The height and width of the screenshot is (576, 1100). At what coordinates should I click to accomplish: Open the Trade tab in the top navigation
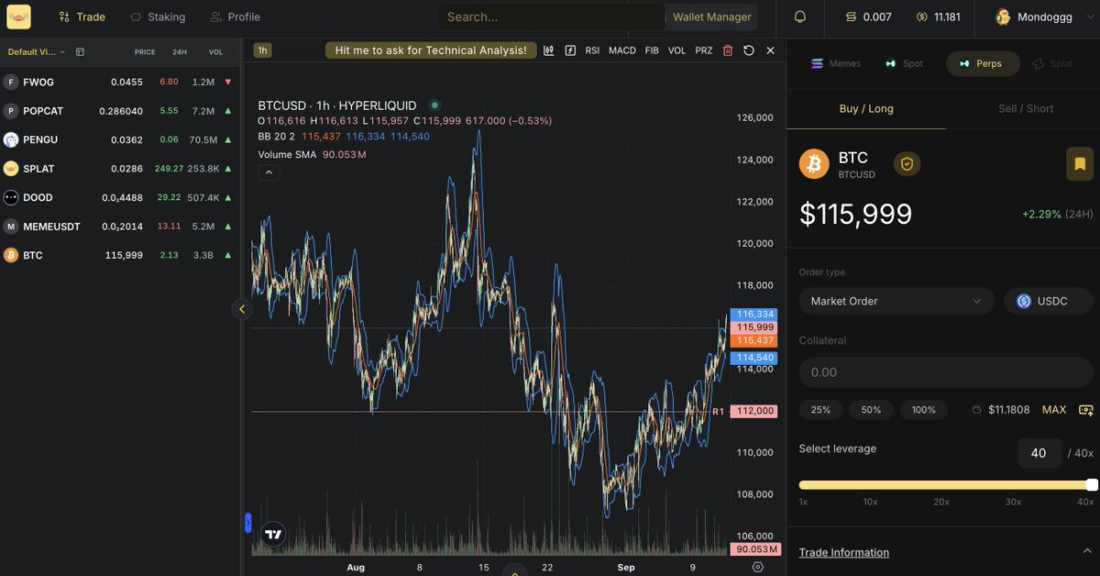click(82, 17)
